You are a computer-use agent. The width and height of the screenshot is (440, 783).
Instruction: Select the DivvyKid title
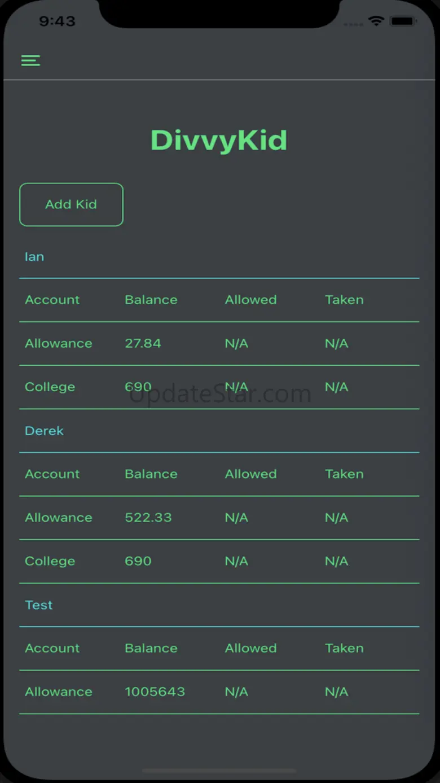[x=219, y=141]
